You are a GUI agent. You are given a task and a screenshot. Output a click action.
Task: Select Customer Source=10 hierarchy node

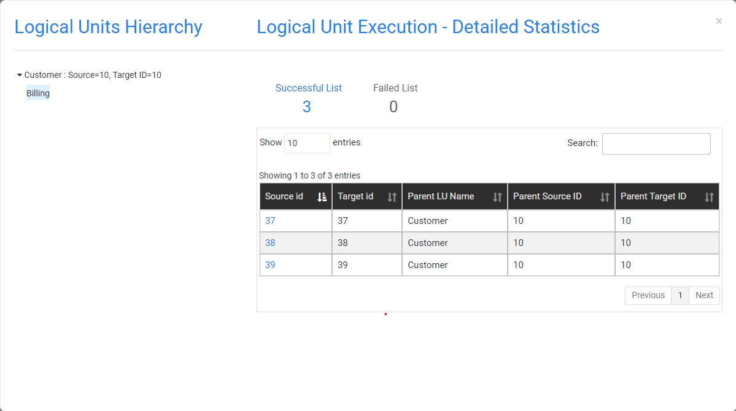click(x=93, y=75)
